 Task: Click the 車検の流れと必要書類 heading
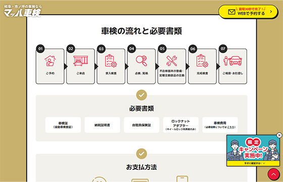pos(141,31)
